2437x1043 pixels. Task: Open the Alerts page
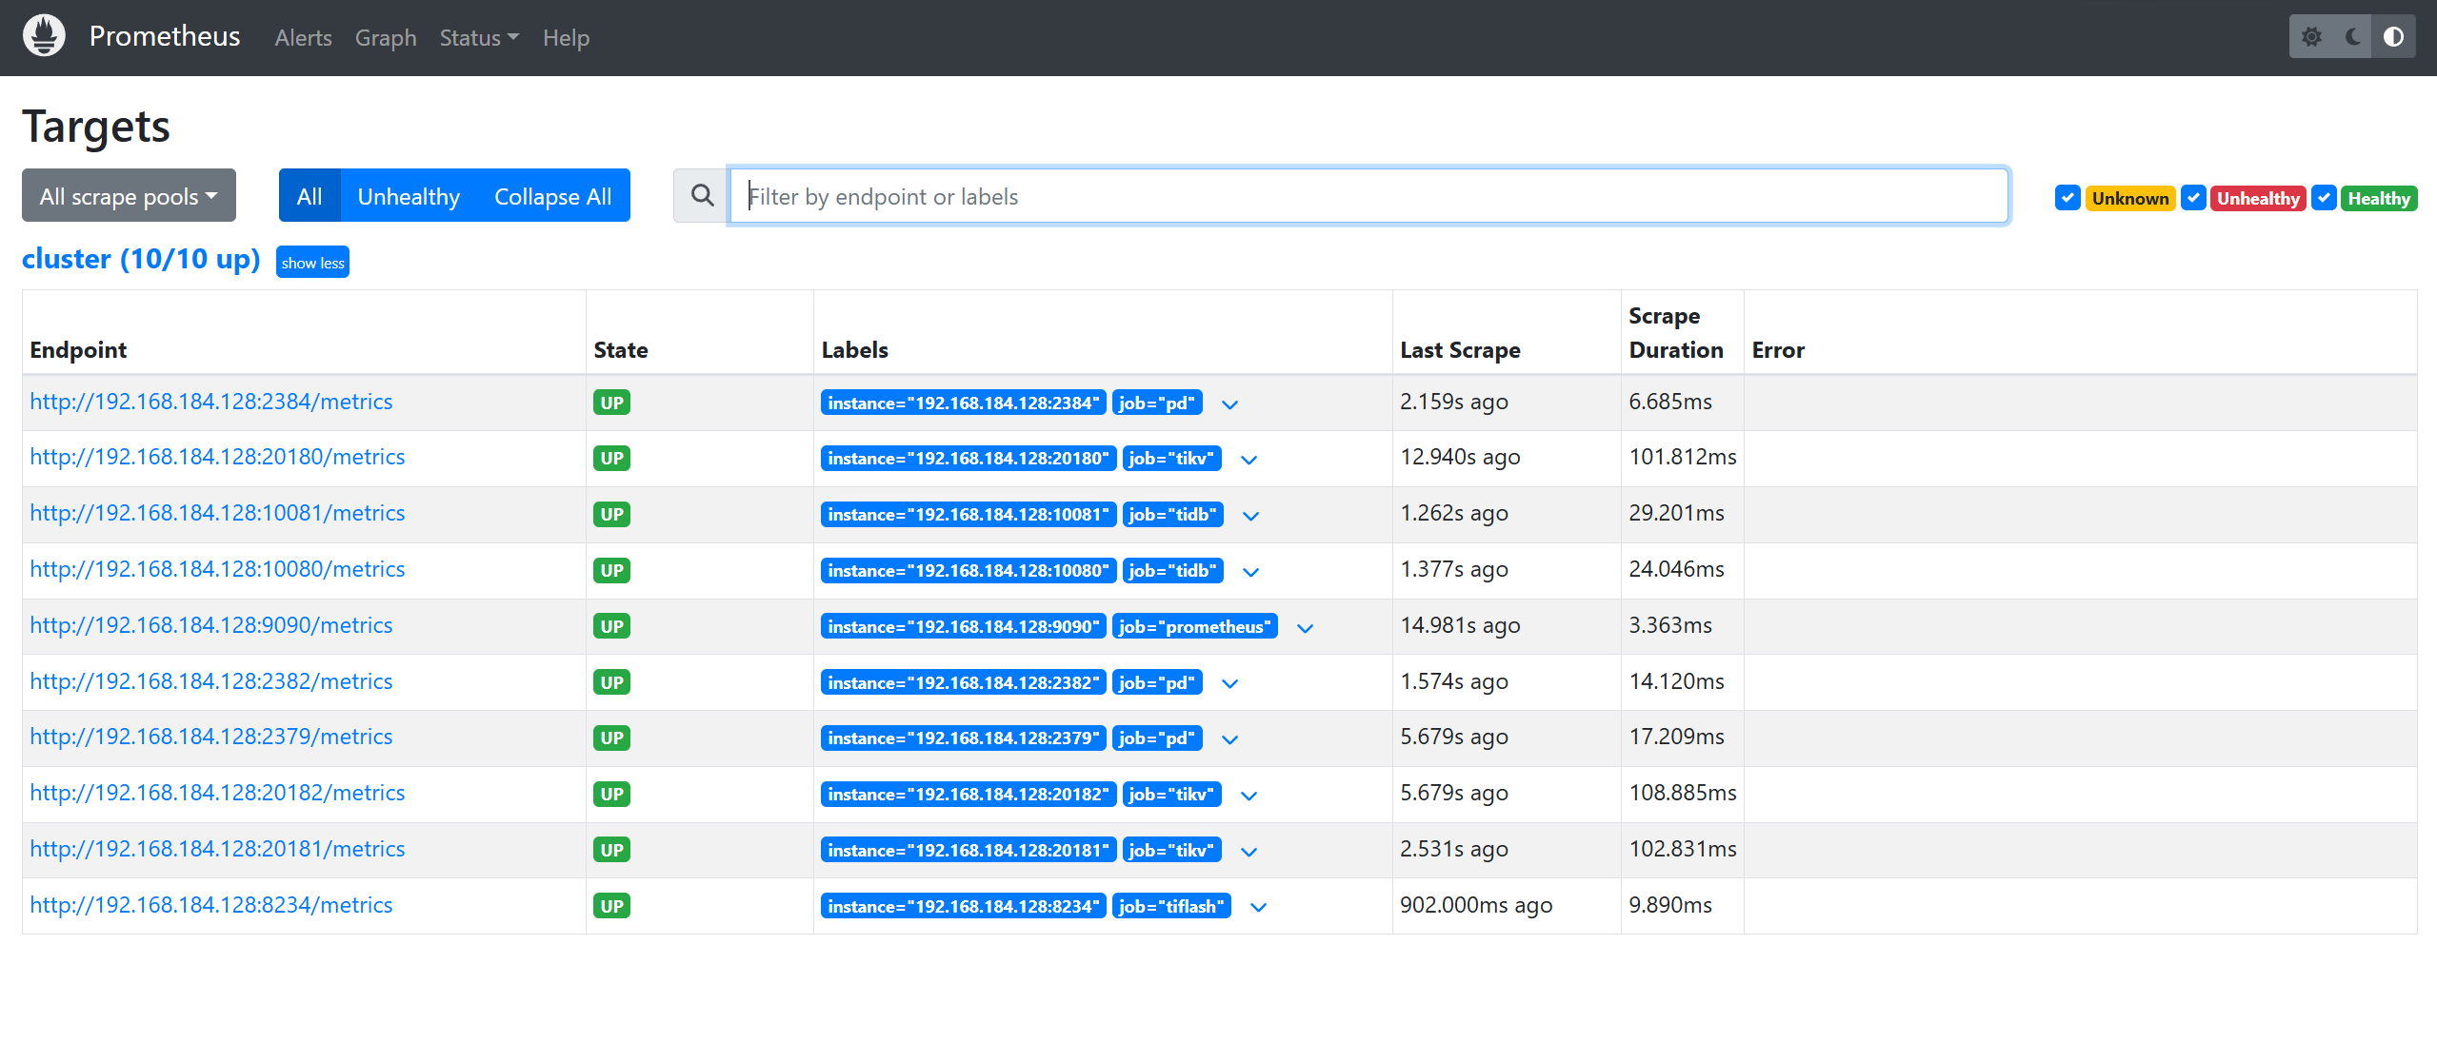303,37
